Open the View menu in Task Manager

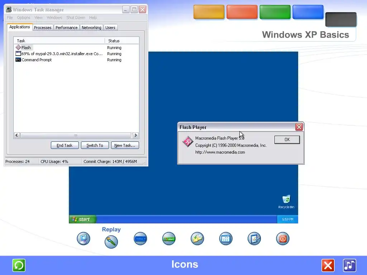click(x=38, y=18)
